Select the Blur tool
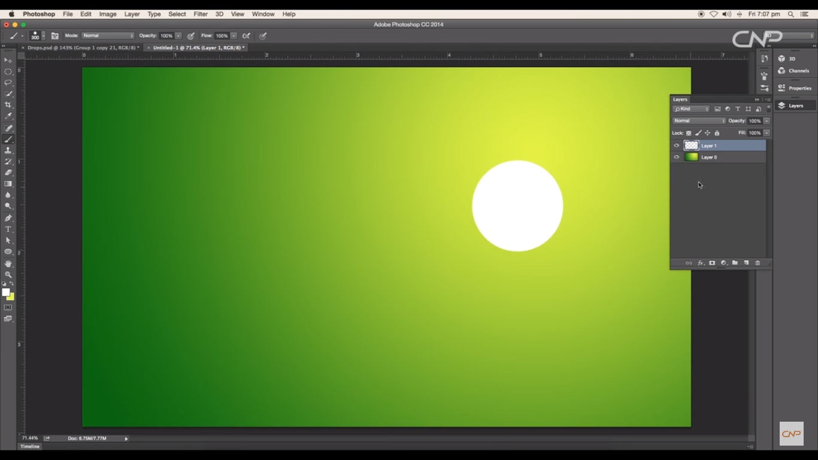Viewport: 818px width, 460px height. (x=8, y=195)
